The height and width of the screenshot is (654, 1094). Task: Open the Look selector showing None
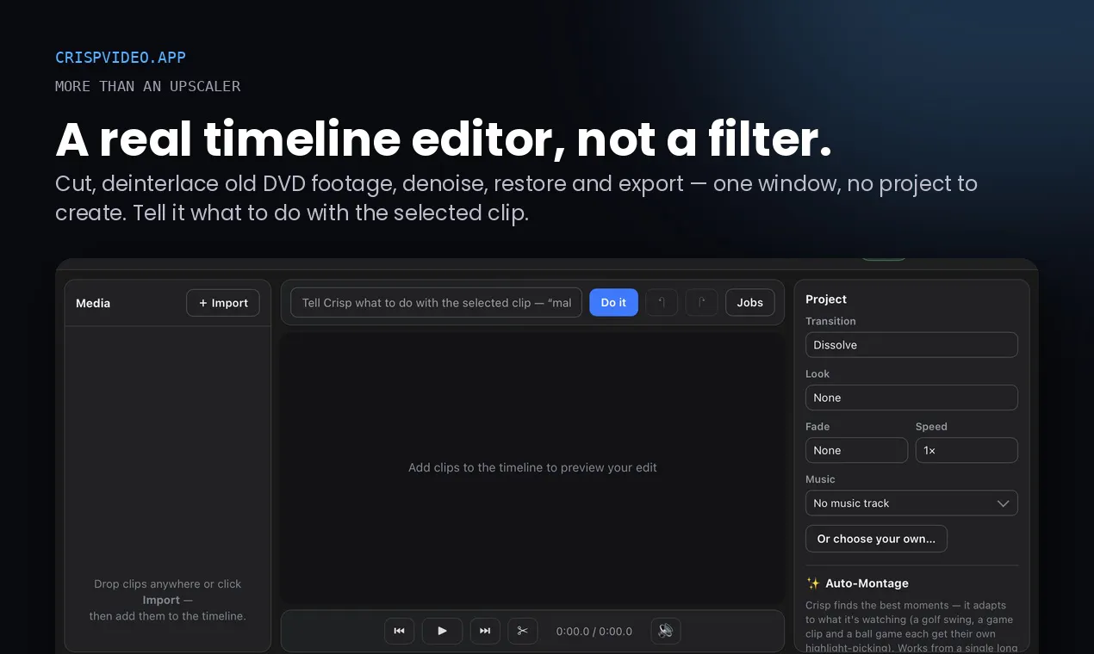pos(911,398)
